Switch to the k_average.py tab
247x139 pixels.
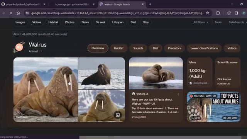(73, 4)
